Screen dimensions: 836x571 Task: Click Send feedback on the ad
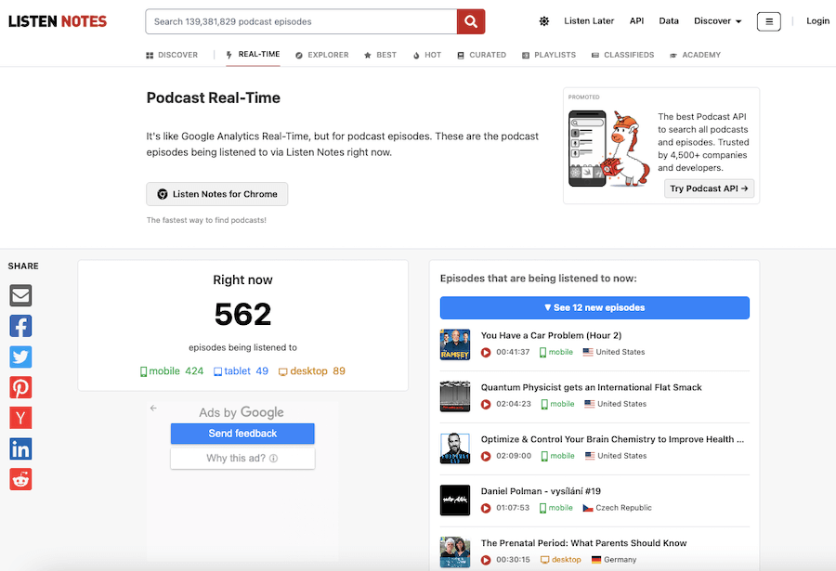(242, 434)
